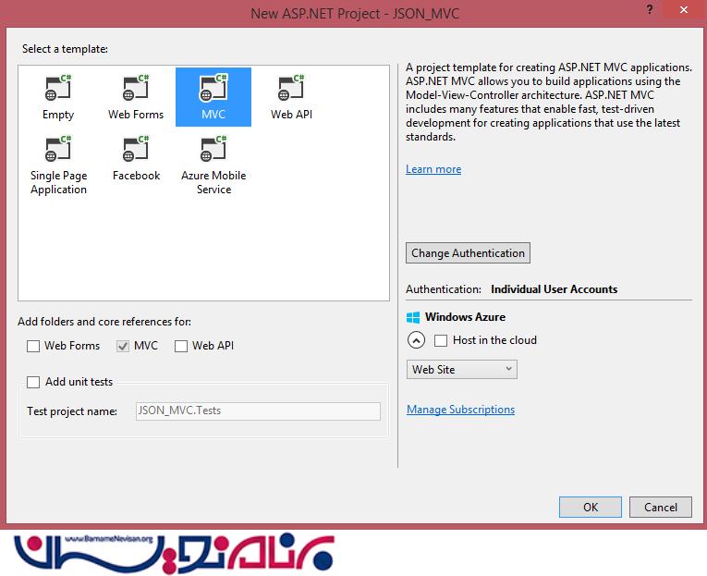
Task: Check the Web API references checkbox
Action: tap(181, 347)
